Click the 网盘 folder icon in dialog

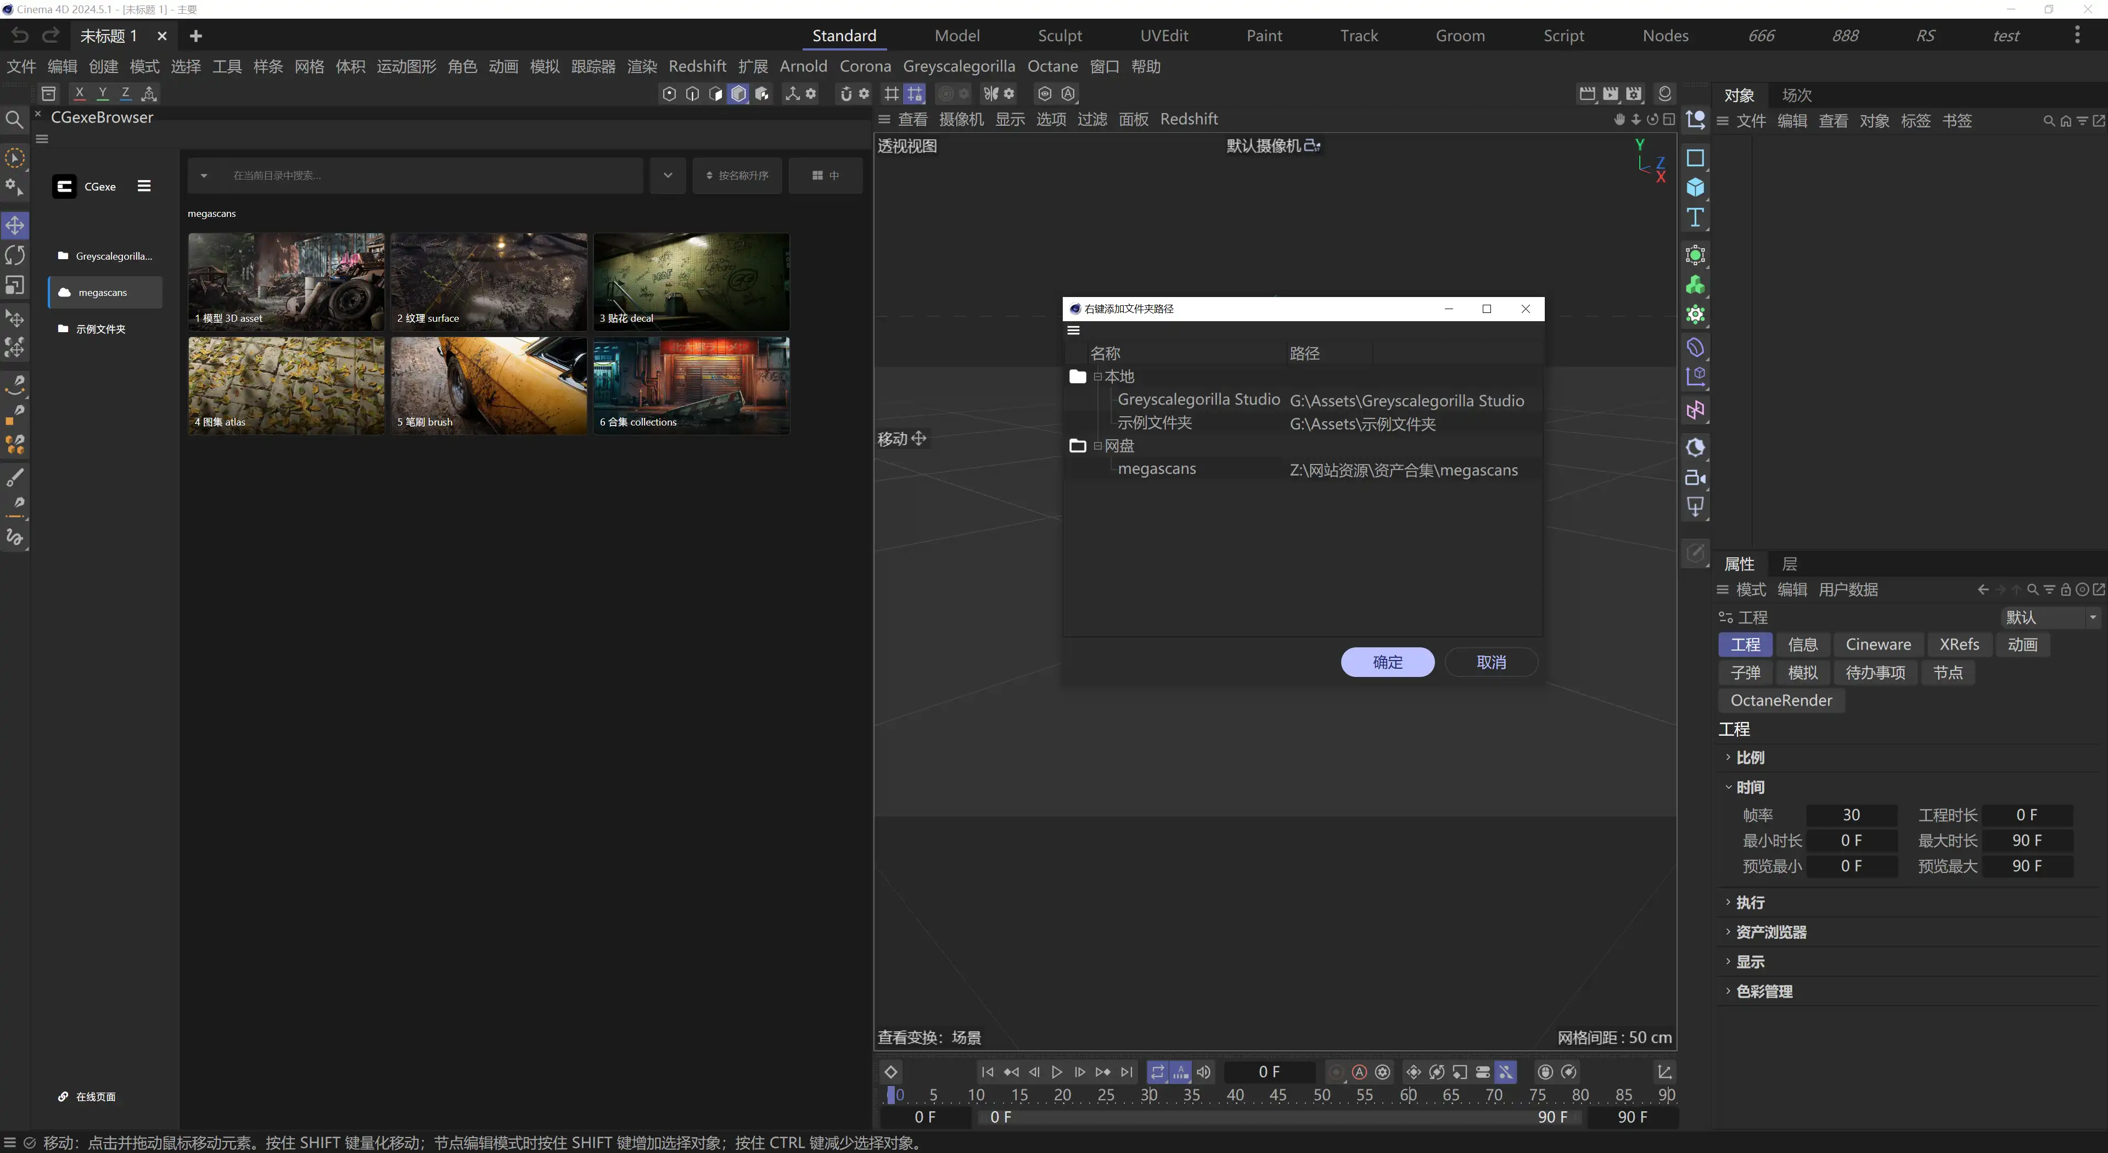[x=1078, y=446]
